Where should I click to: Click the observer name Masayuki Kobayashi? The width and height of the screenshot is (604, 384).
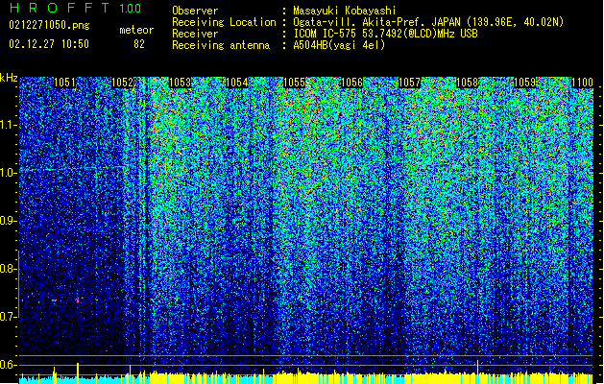[x=345, y=11]
